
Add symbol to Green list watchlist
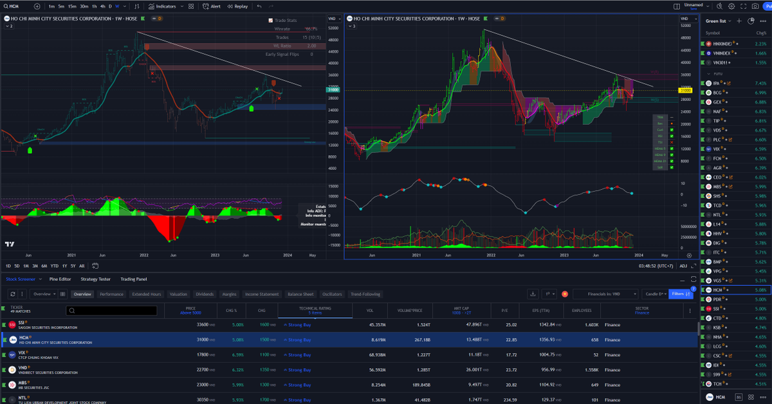tap(739, 21)
